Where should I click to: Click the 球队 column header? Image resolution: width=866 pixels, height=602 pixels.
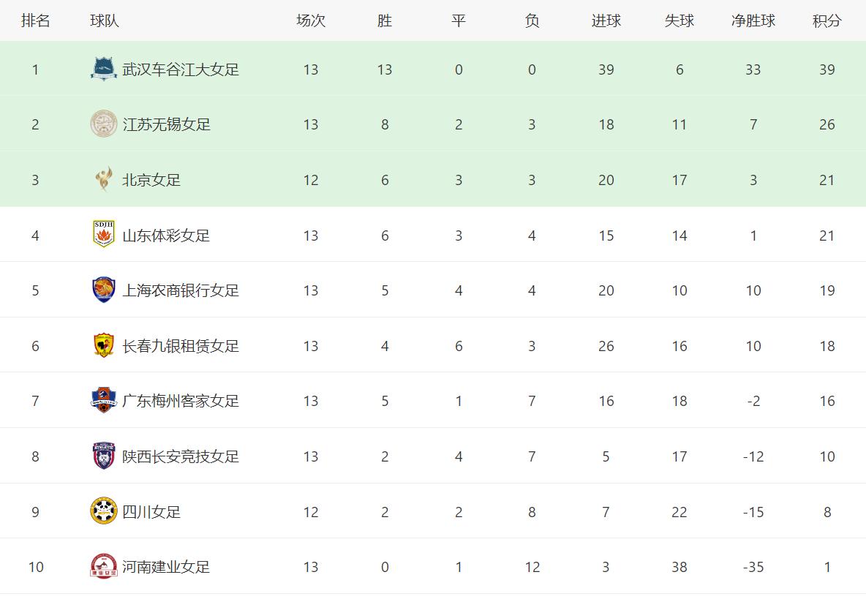coord(104,20)
